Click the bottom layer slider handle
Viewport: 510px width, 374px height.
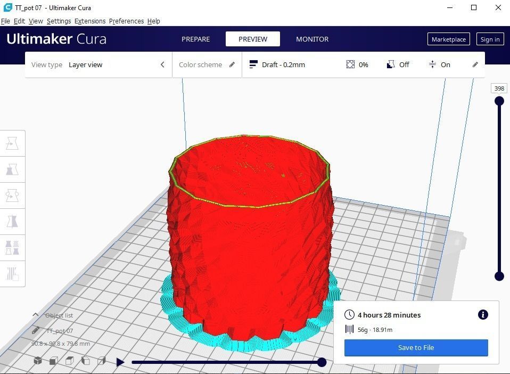click(x=499, y=277)
